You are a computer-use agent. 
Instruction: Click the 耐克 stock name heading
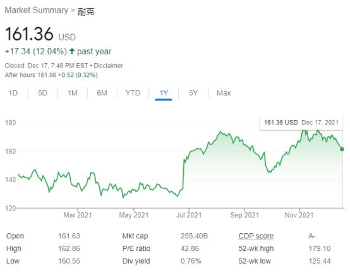(x=86, y=11)
